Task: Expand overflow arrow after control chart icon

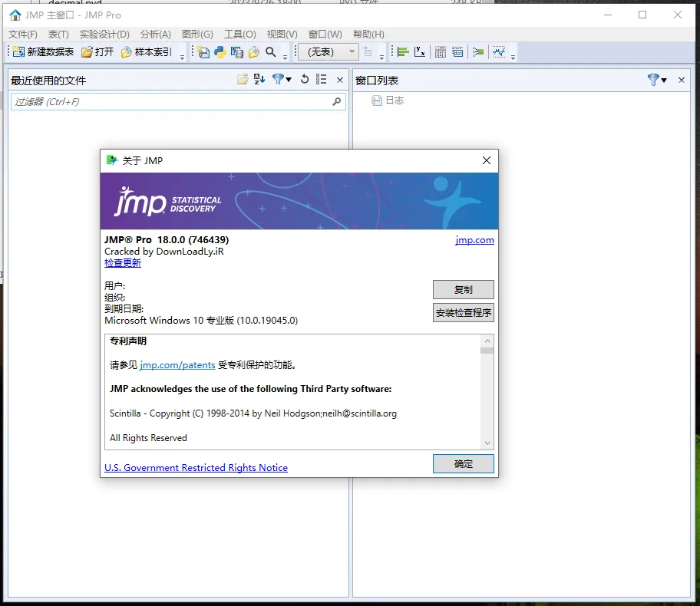Action: 513,57
